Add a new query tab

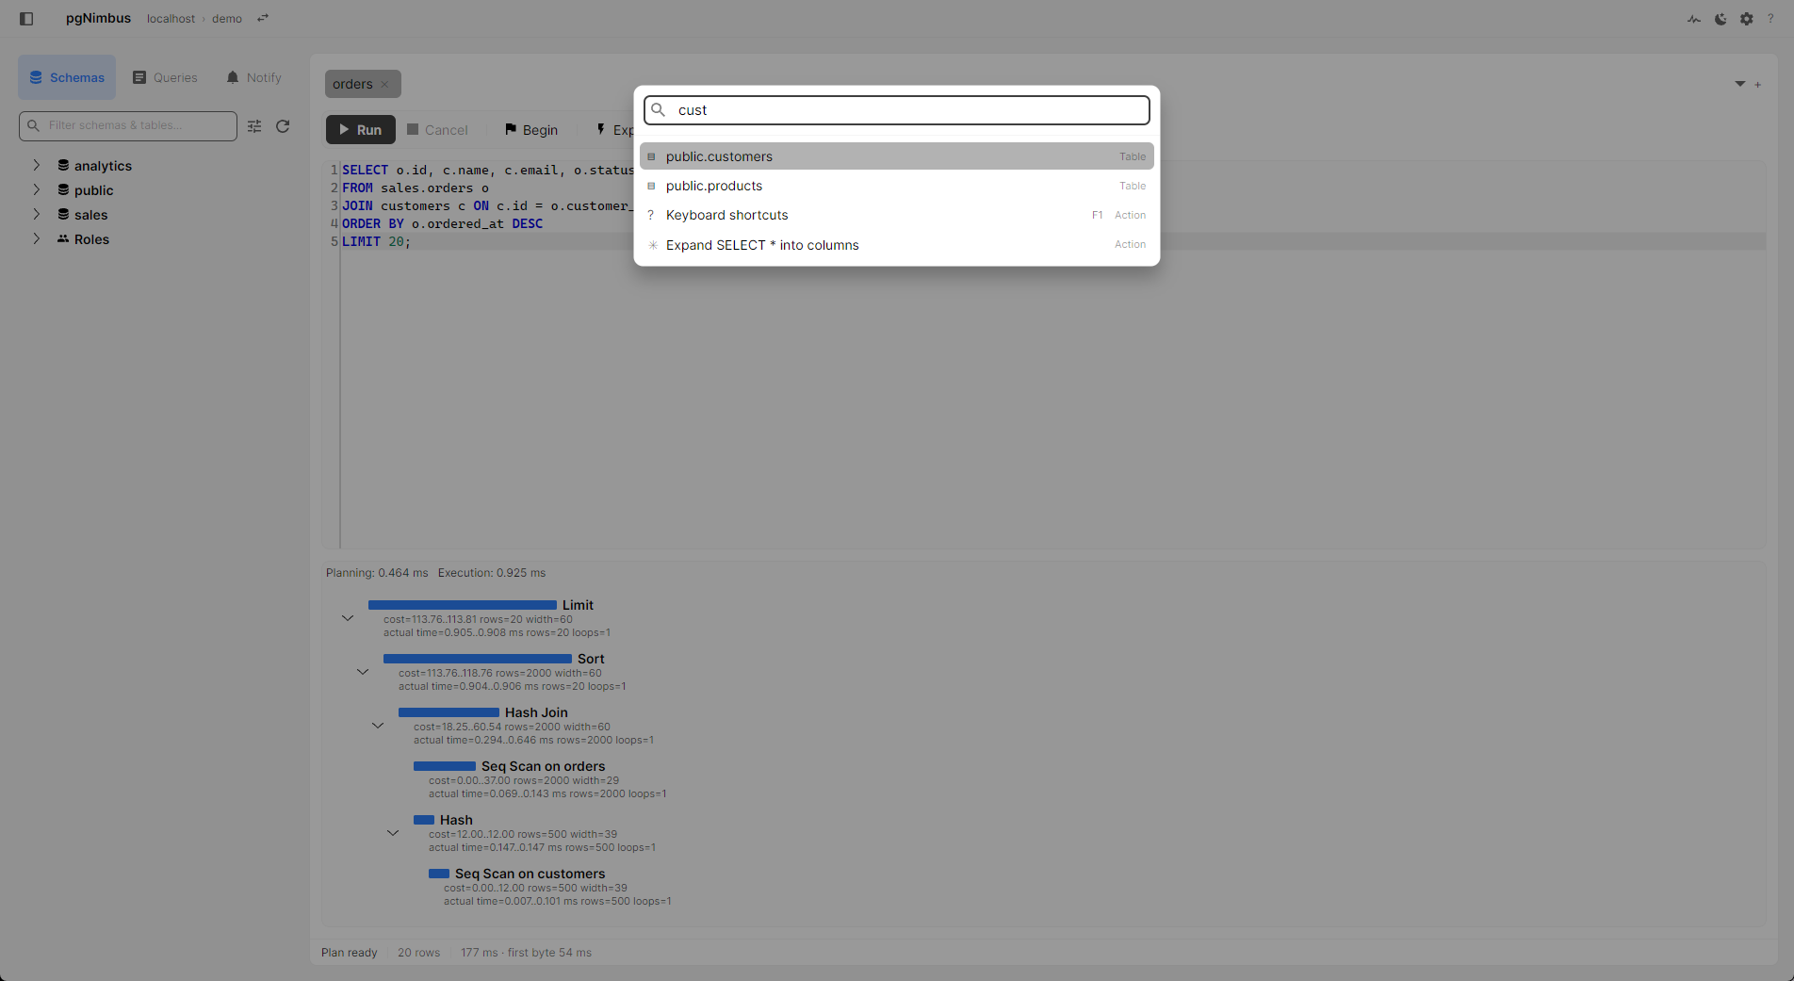tap(1758, 85)
